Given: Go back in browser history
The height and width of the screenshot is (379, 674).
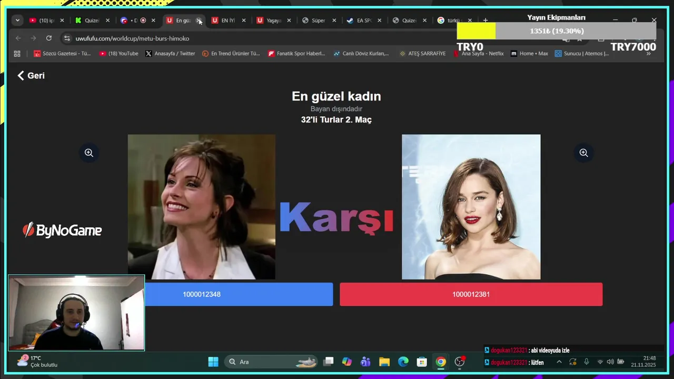Looking at the screenshot, I should click(18, 38).
